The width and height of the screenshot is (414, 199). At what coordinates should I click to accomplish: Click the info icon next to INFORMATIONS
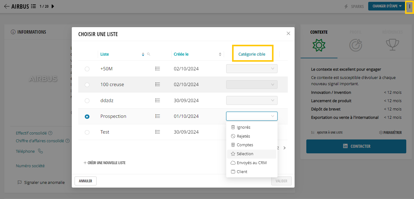(13, 32)
